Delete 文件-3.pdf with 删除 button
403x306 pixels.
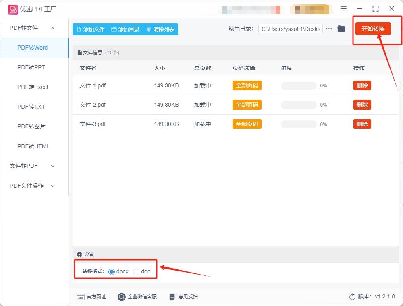pos(362,124)
